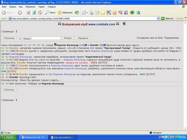This screenshot has width=187, height=140.
Task: Open the Избранное menu in menu bar
Action: tap(30, 7)
